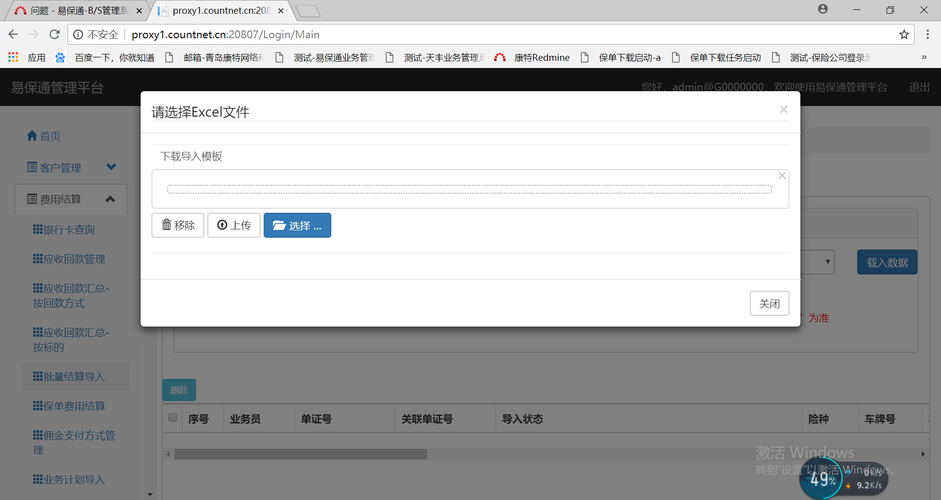
Task: Download the import template link
Action: coord(192,156)
